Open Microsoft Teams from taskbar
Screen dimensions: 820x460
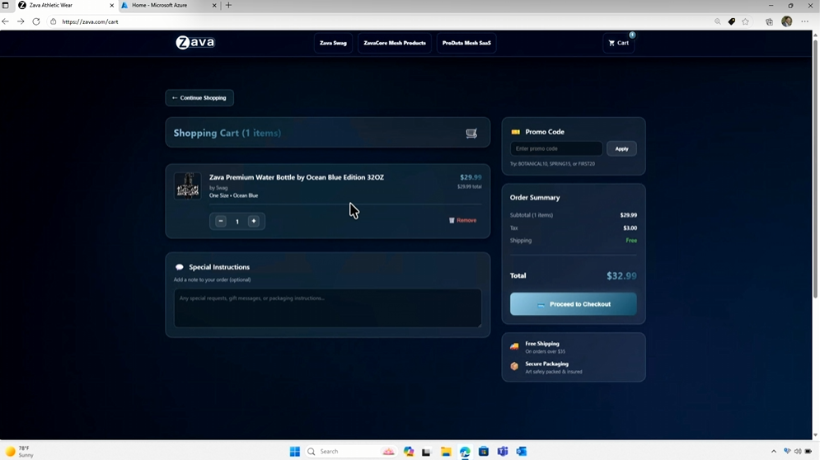503,452
